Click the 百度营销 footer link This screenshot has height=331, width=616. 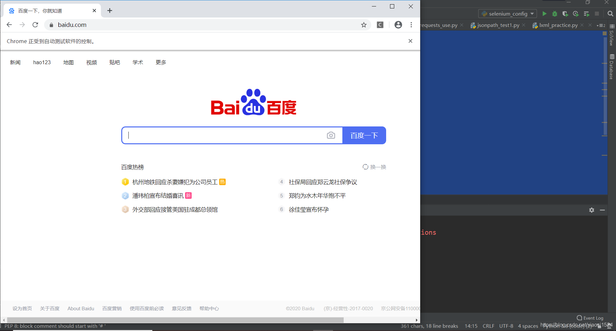coord(112,308)
